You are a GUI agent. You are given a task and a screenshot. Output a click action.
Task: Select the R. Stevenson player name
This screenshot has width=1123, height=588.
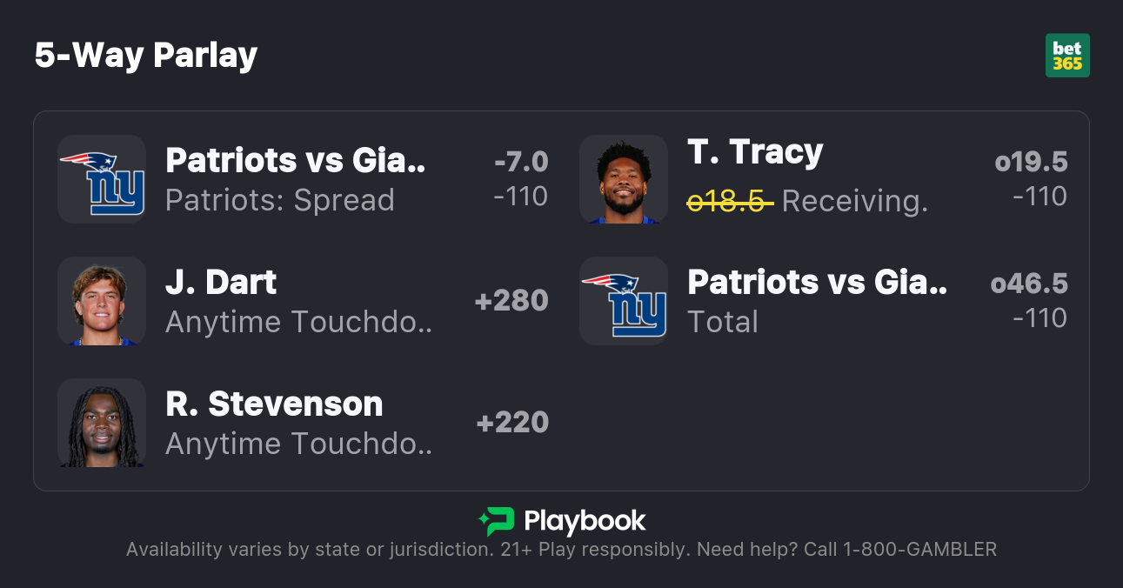tap(274, 404)
